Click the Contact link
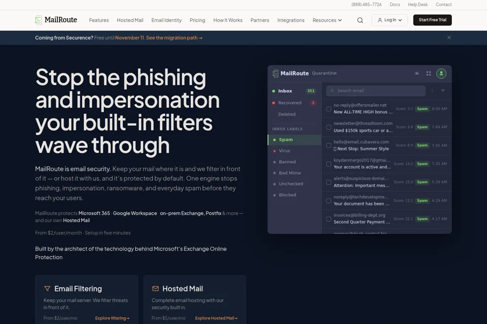 click(443, 5)
